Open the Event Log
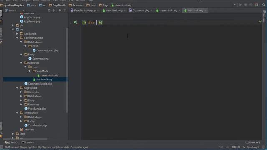 tap(253, 142)
